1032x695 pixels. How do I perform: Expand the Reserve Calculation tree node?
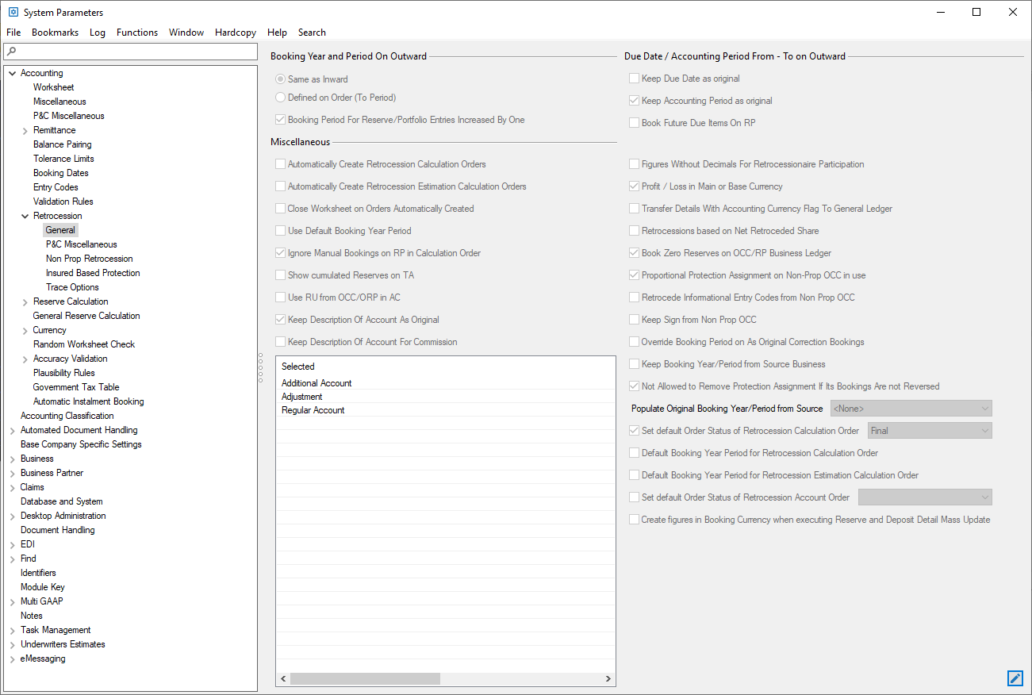25,301
